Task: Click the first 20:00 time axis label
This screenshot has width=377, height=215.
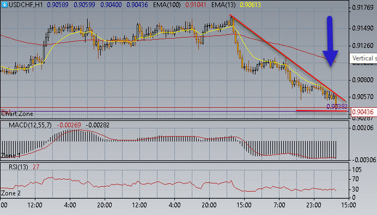Action: pos(105,205)
